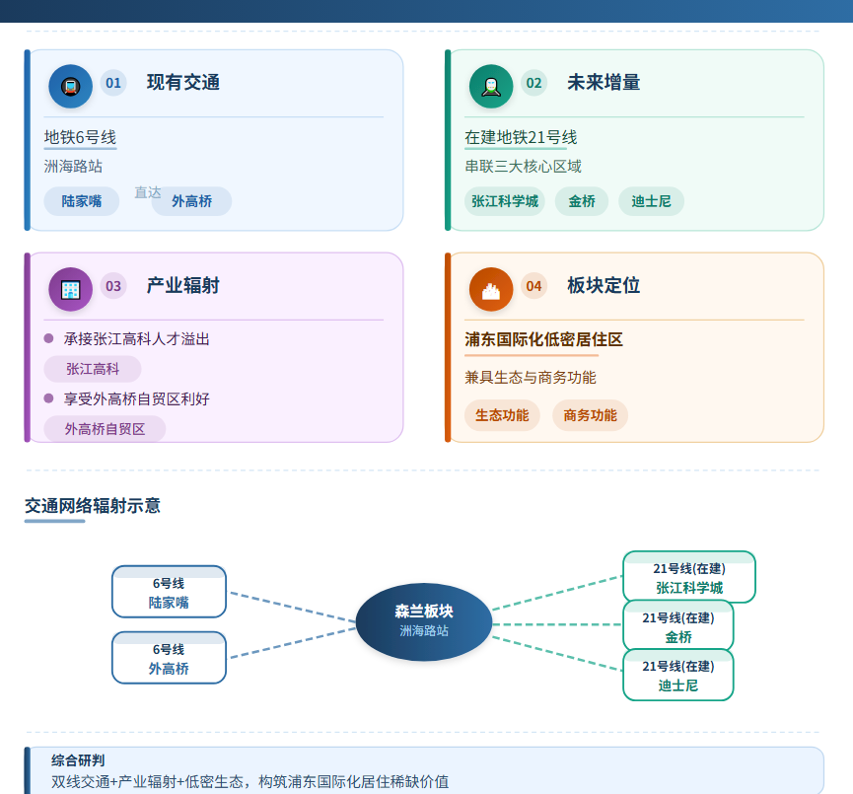853x794 pixels.
Task: Click the 张江科学城 tag in 未来增量 card
Action: (x=505, y=201)
